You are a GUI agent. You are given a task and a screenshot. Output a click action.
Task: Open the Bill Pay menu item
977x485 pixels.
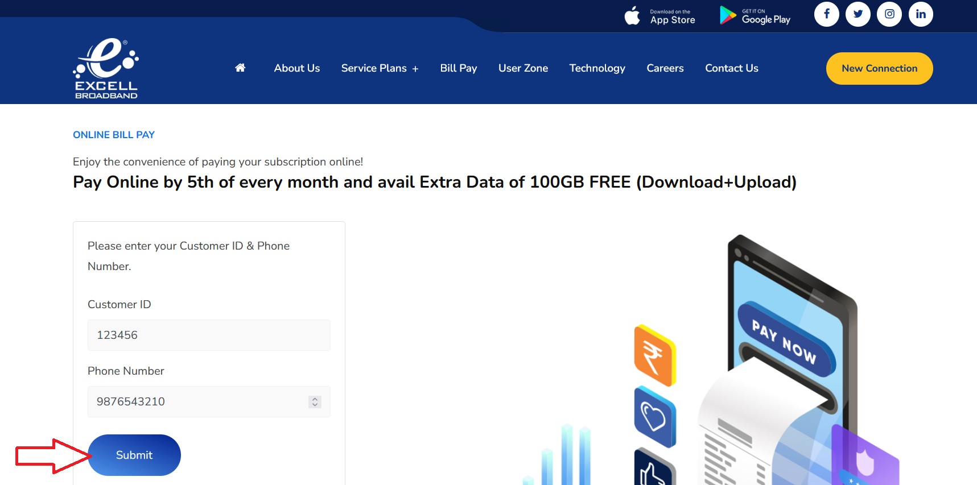[x=458, y=68]
